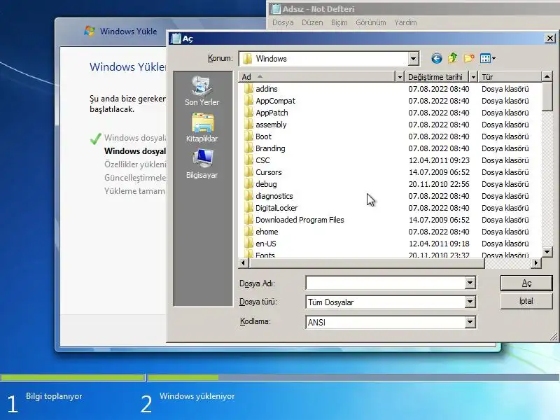Click the installation progress bar

280,377
